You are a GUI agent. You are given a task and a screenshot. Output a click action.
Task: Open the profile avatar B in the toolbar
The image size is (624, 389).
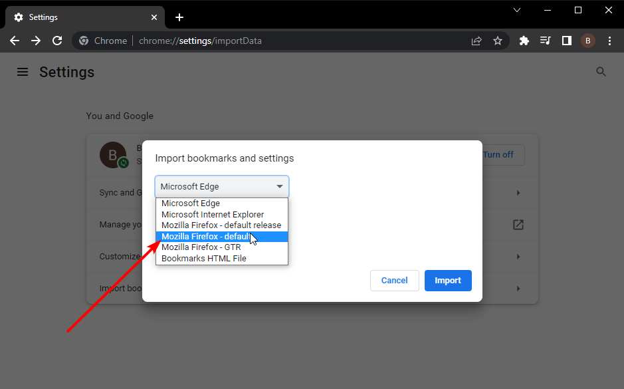coord(588,41)
